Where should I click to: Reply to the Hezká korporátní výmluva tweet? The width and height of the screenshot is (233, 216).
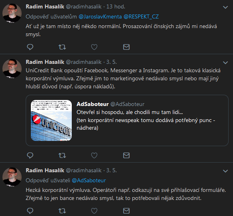coord(30,211)
